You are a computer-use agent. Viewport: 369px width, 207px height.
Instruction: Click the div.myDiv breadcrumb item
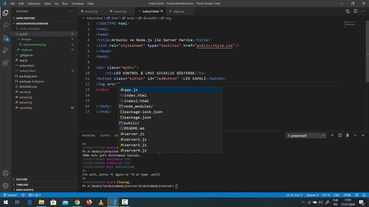150,18
